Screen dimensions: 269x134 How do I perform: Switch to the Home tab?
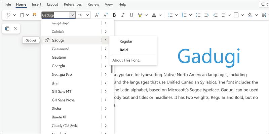click(21, 4)
